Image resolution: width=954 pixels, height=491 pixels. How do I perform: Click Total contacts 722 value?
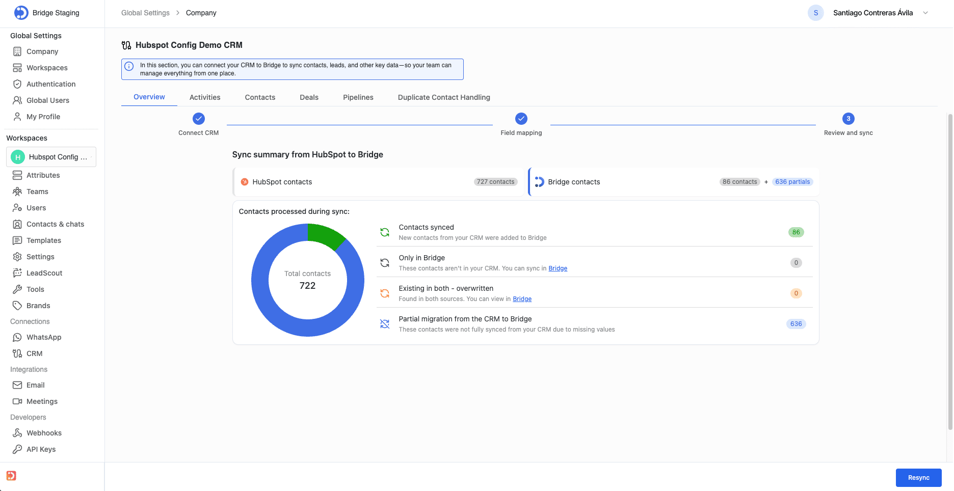(307, 286)
